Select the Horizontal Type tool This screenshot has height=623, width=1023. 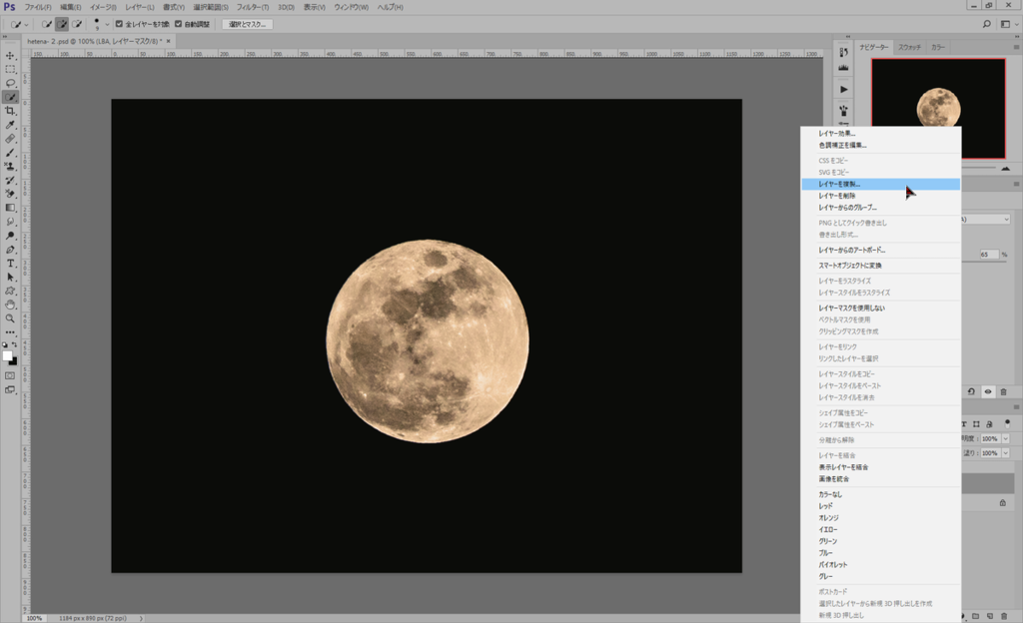click(10, 264)
